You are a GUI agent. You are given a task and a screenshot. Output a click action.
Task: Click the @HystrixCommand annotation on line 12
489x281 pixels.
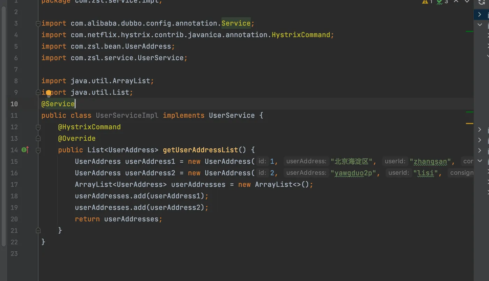coord(89,127)
